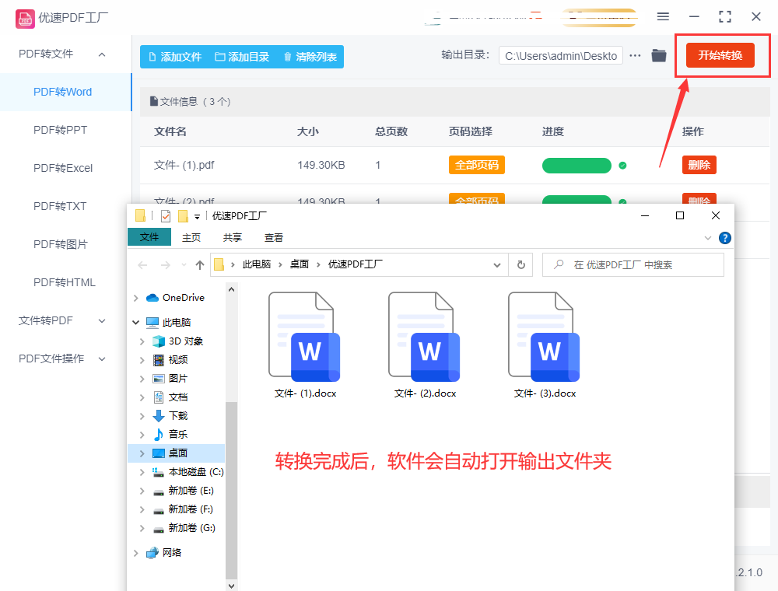This screenshot has width=778, height=591.
Task: Open the 查看 tab in Explorer ribbon
Action: (273, 237)
